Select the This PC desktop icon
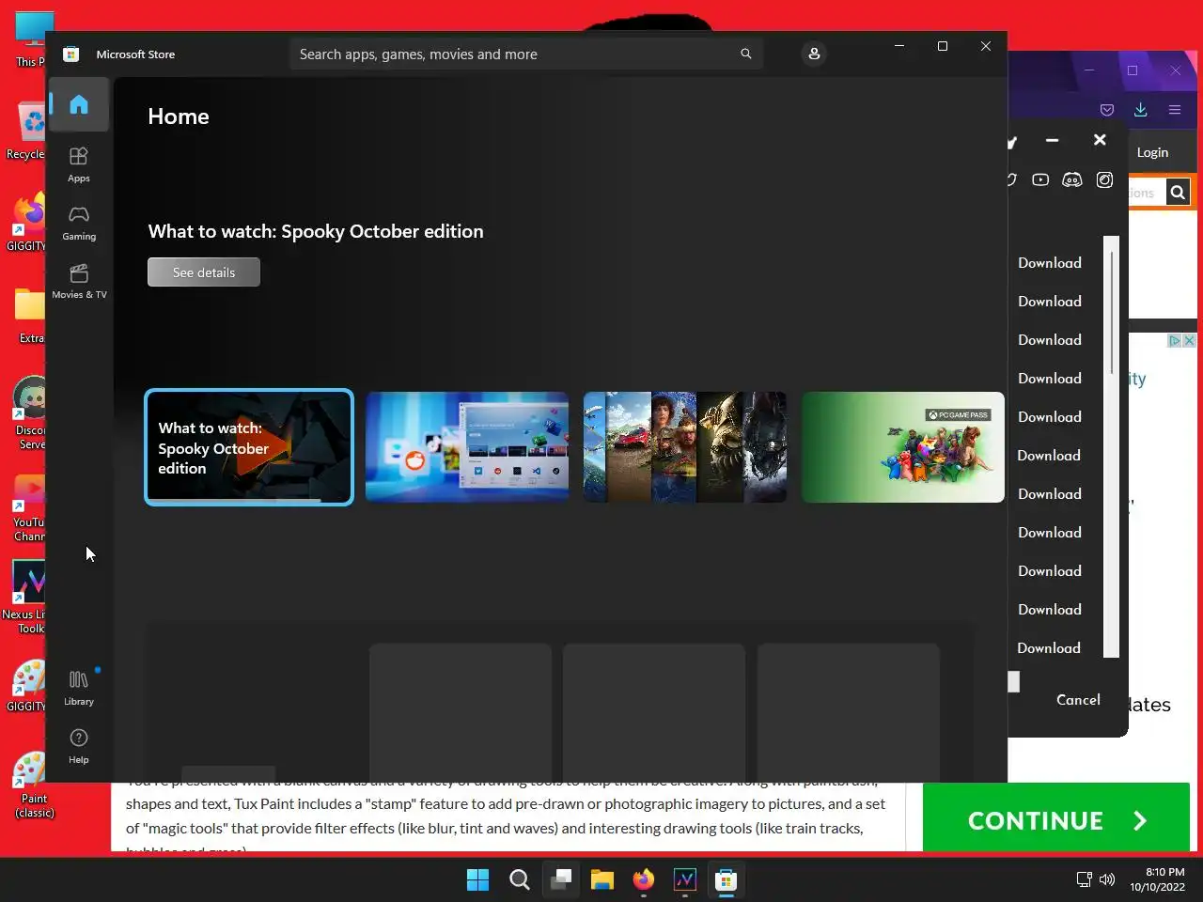Viewport: 1203px width, 902px height. (x=30, y=39)
